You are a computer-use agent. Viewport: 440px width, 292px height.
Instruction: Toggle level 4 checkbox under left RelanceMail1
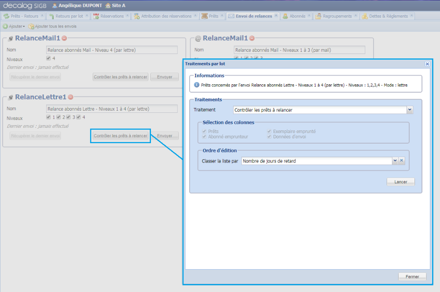(x=48, y=58)
